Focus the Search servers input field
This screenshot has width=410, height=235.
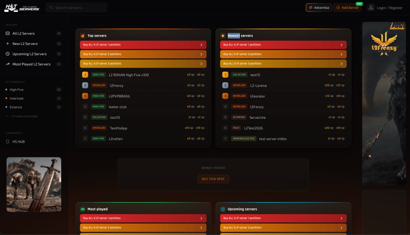(76, 8)
